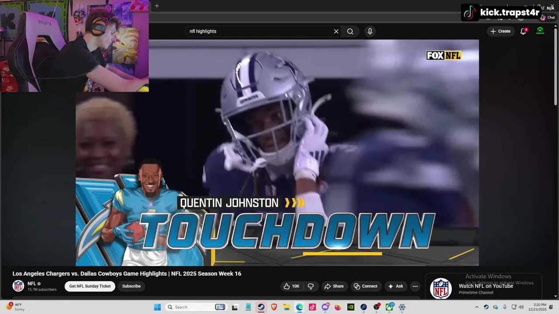Open the notification center bell

point(551,307)
